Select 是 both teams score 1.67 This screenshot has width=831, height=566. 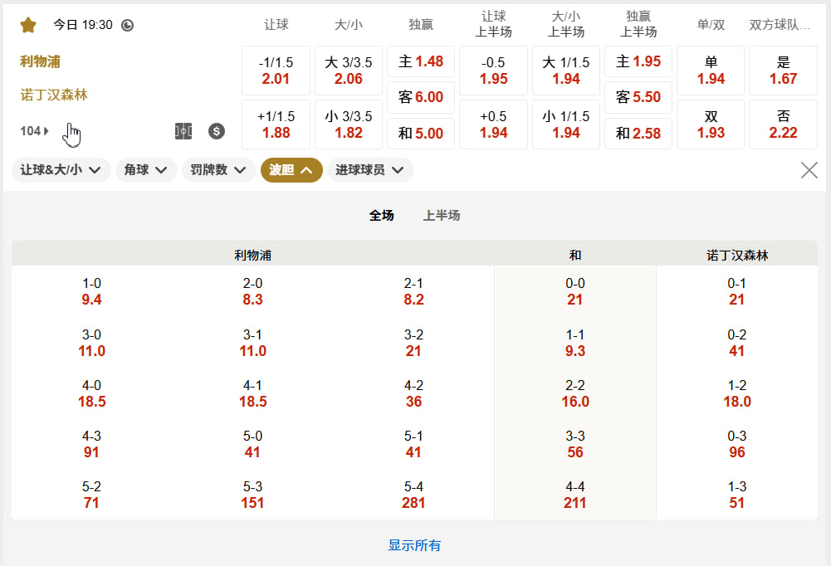click(784, 71)
